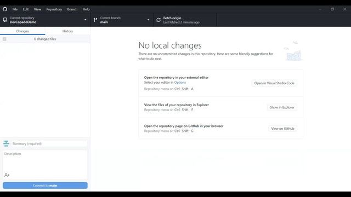The image size is (351, 197).
Task: Focus the Summary (required) input field
Action: click(x=49, y=143)
